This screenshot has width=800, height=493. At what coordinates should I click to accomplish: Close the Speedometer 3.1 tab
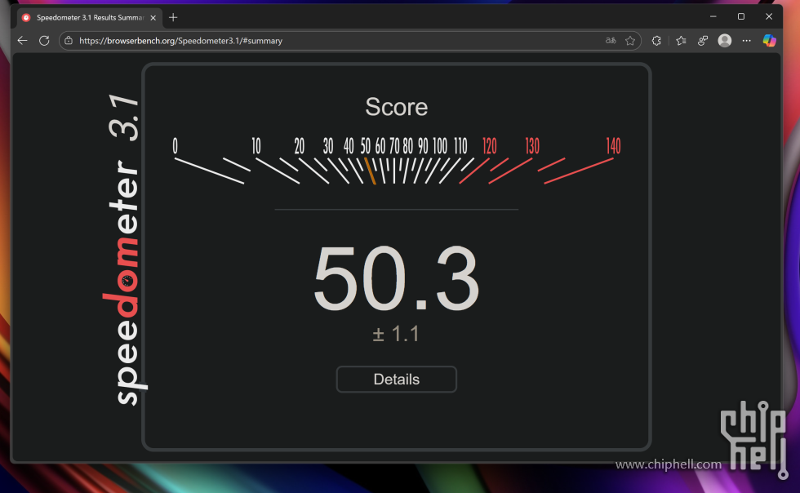pyautogui.click(x=153, y=17)
